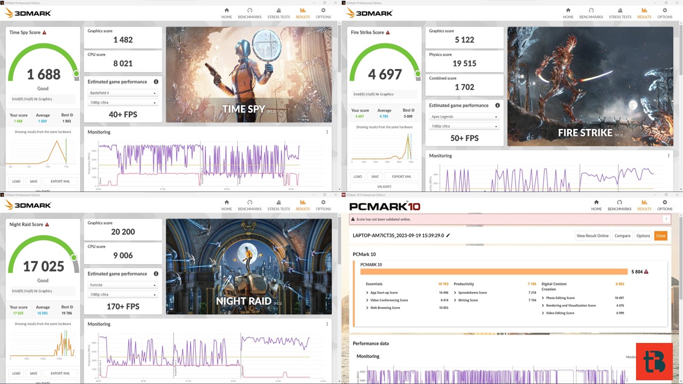Click EXPORT XML in the Fire Strike window
Viewport: 683px width, 384px height.
pyautogui.click(x=402, y=177)
